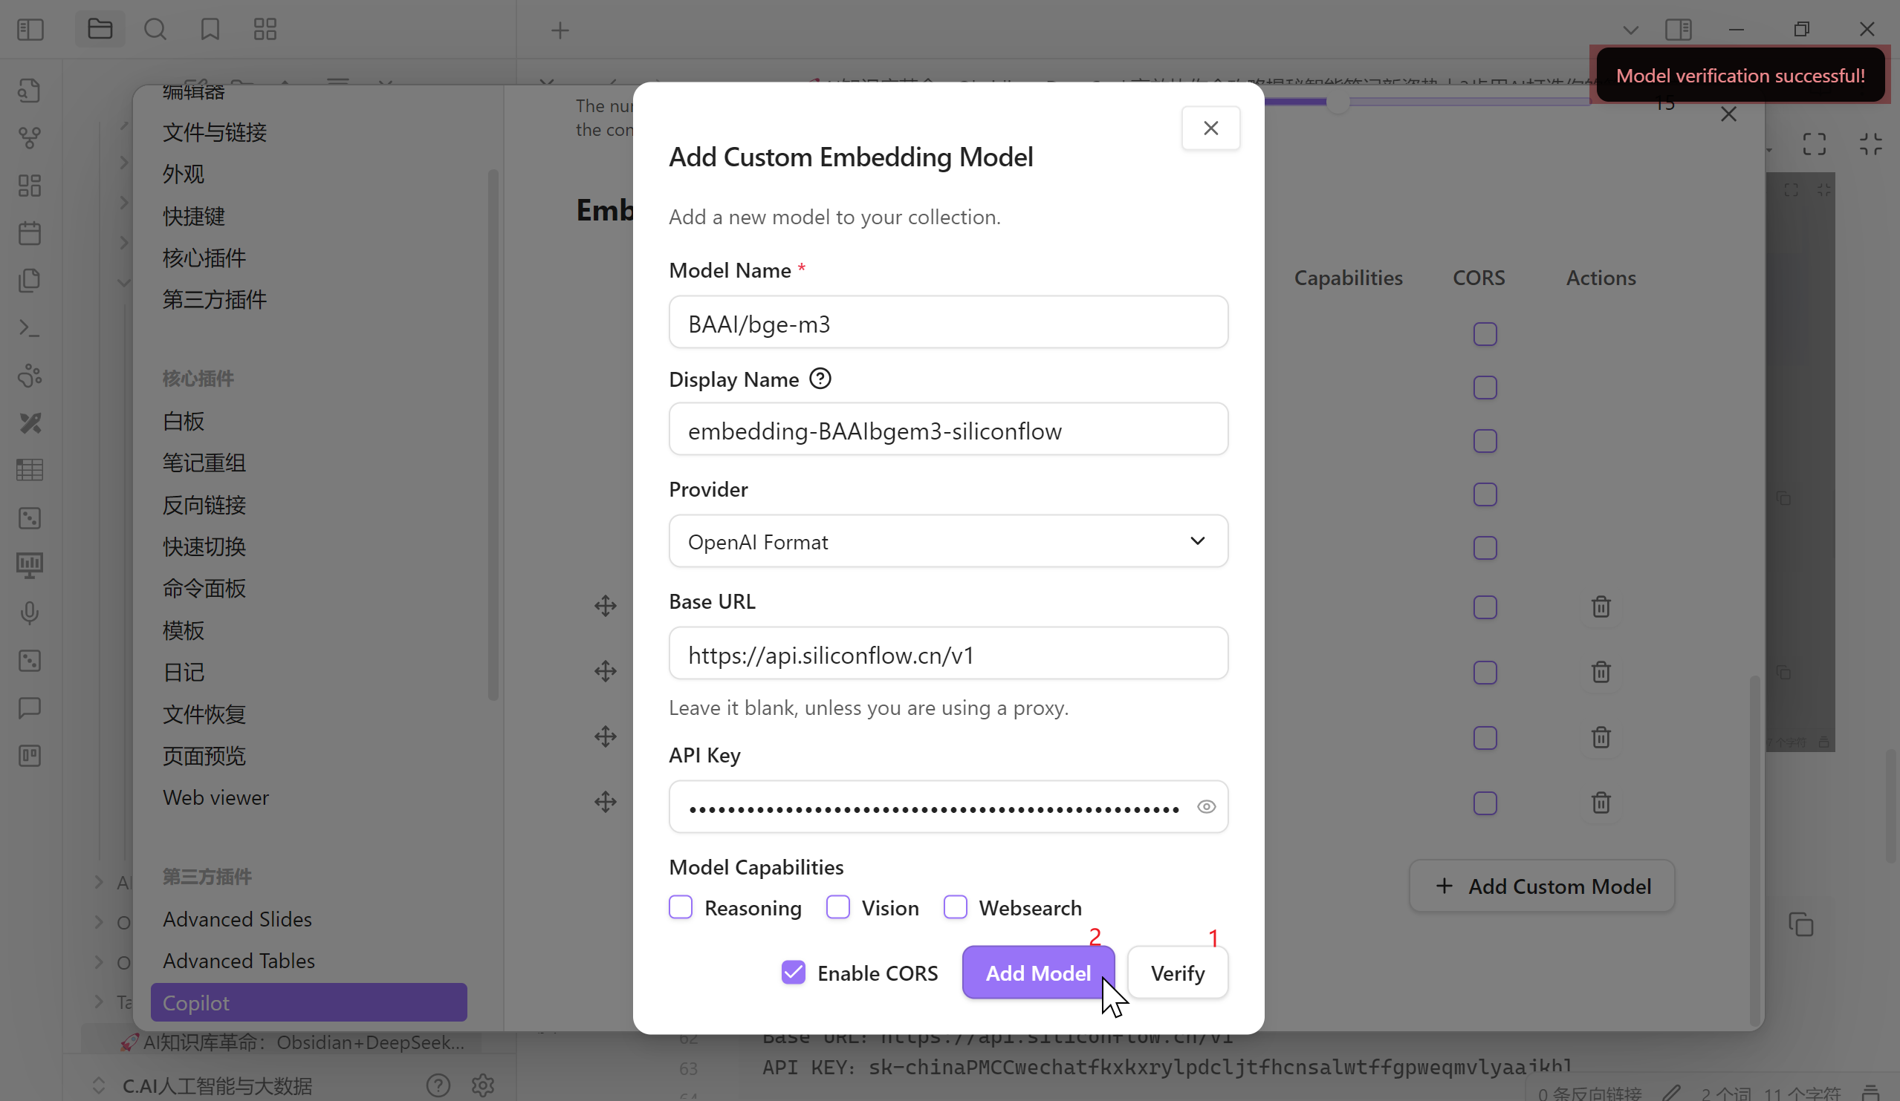Click the bottom row trash icon
Screen dimensions: 1900x1101
[x=1601, y=803]
